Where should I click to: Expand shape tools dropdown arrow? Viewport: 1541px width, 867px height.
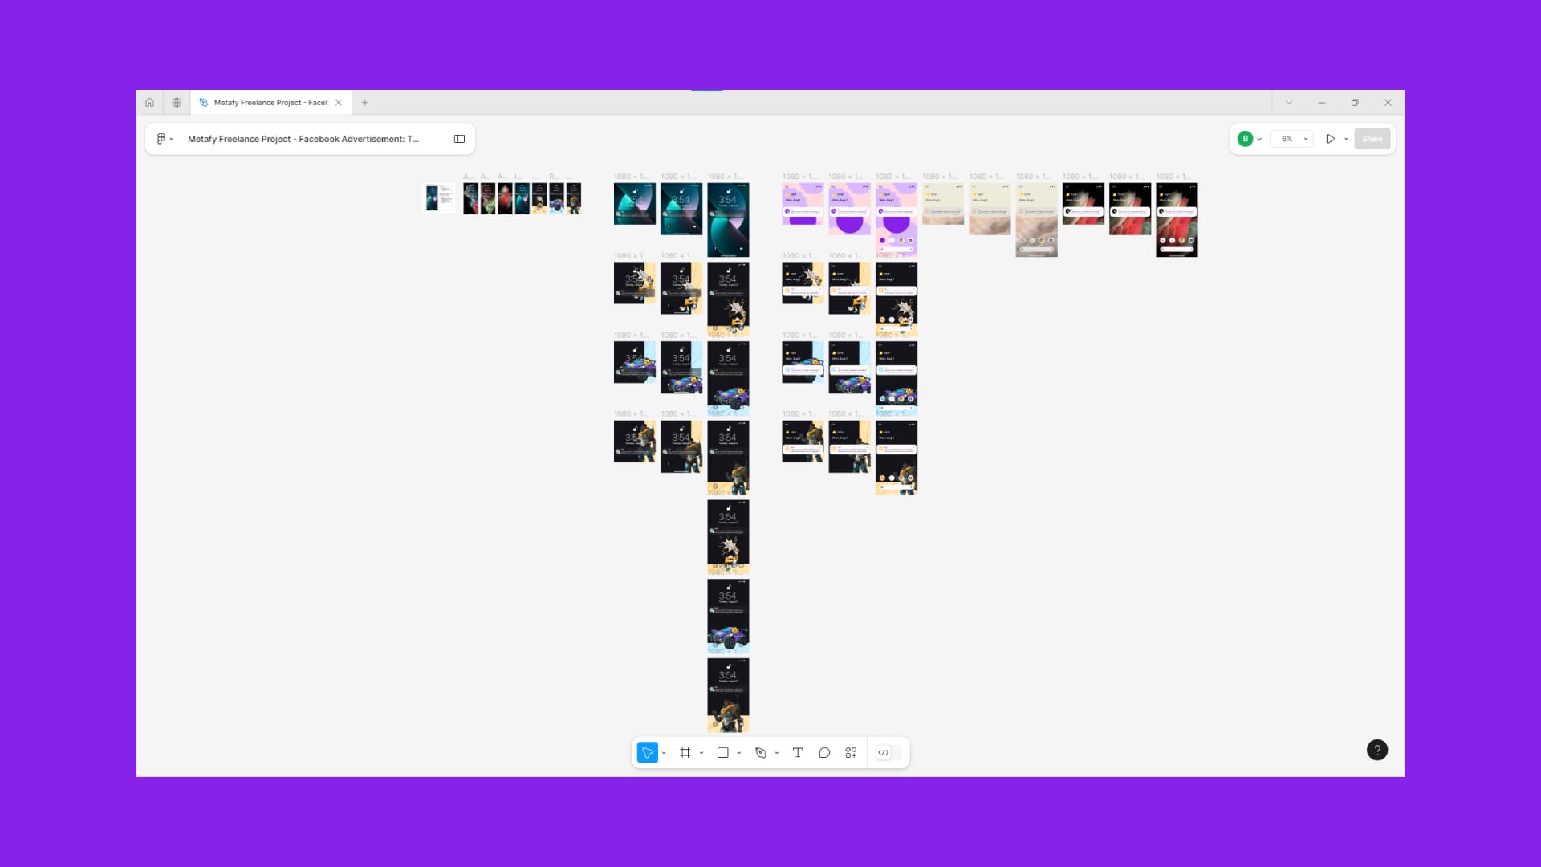click(738, 754)
